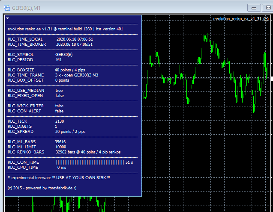
Task: Click the RLC_M1_LIMIT value 10000
Action: point(60,147)
